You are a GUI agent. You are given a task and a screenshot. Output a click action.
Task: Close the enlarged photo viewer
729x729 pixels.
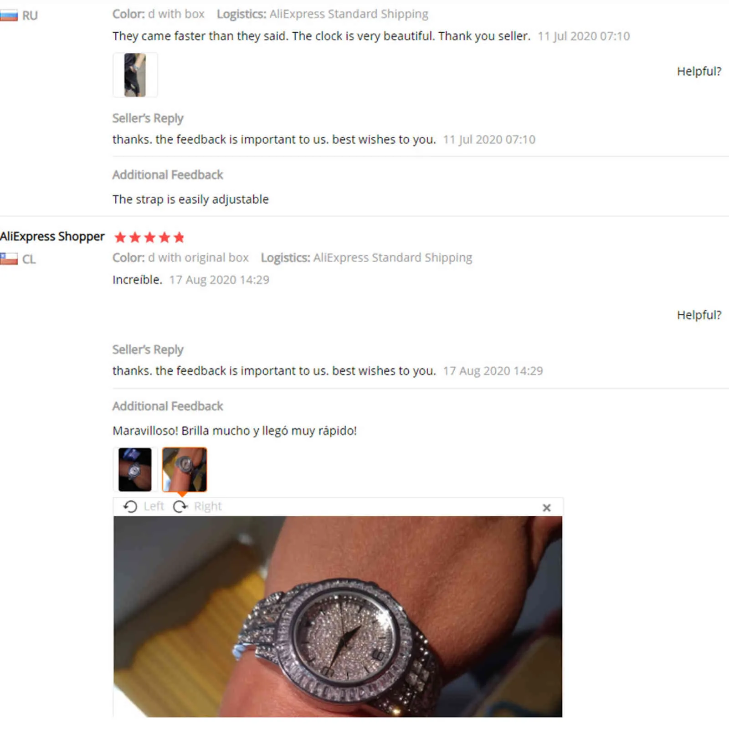[x=547, y=508]
